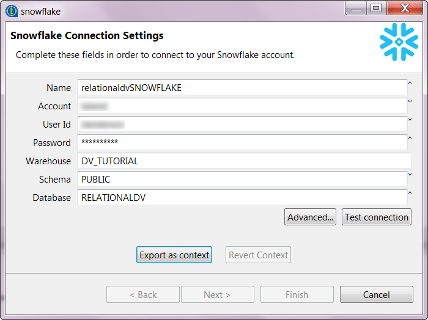The height and width of the screenshot is (320, 428).
Task: Cancel the Snowflake connection wizard
Action: tap(376, 295)
